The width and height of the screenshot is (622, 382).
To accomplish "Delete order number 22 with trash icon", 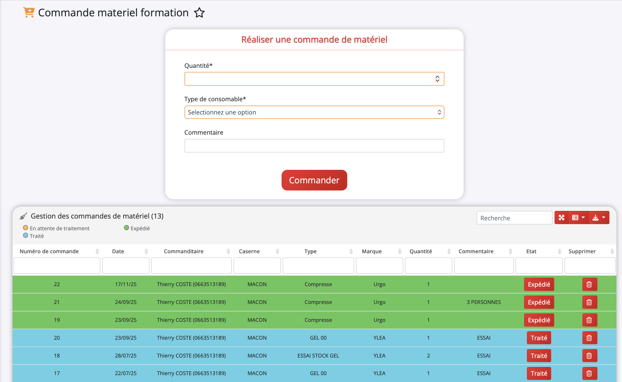I will coord(589,284).
